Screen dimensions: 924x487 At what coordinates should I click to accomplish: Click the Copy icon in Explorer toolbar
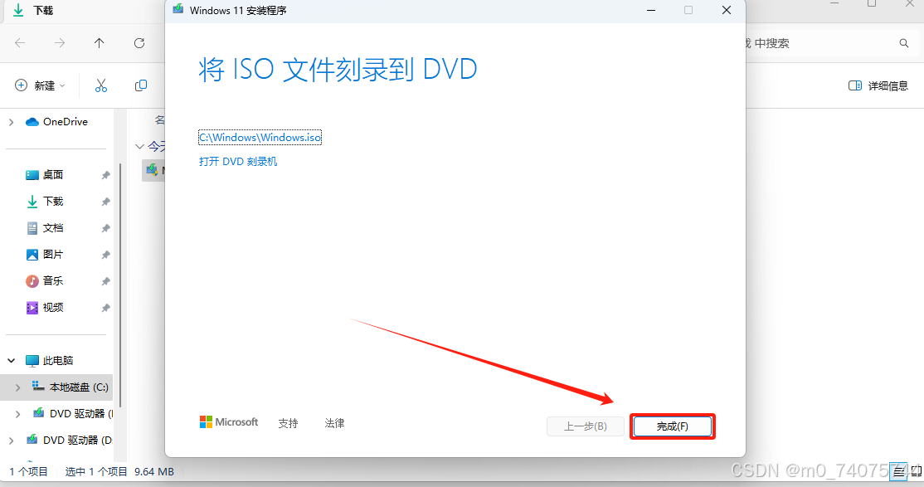pos(140,85)
